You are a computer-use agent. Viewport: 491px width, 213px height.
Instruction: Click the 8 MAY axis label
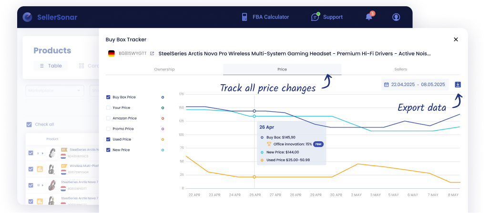453,195
